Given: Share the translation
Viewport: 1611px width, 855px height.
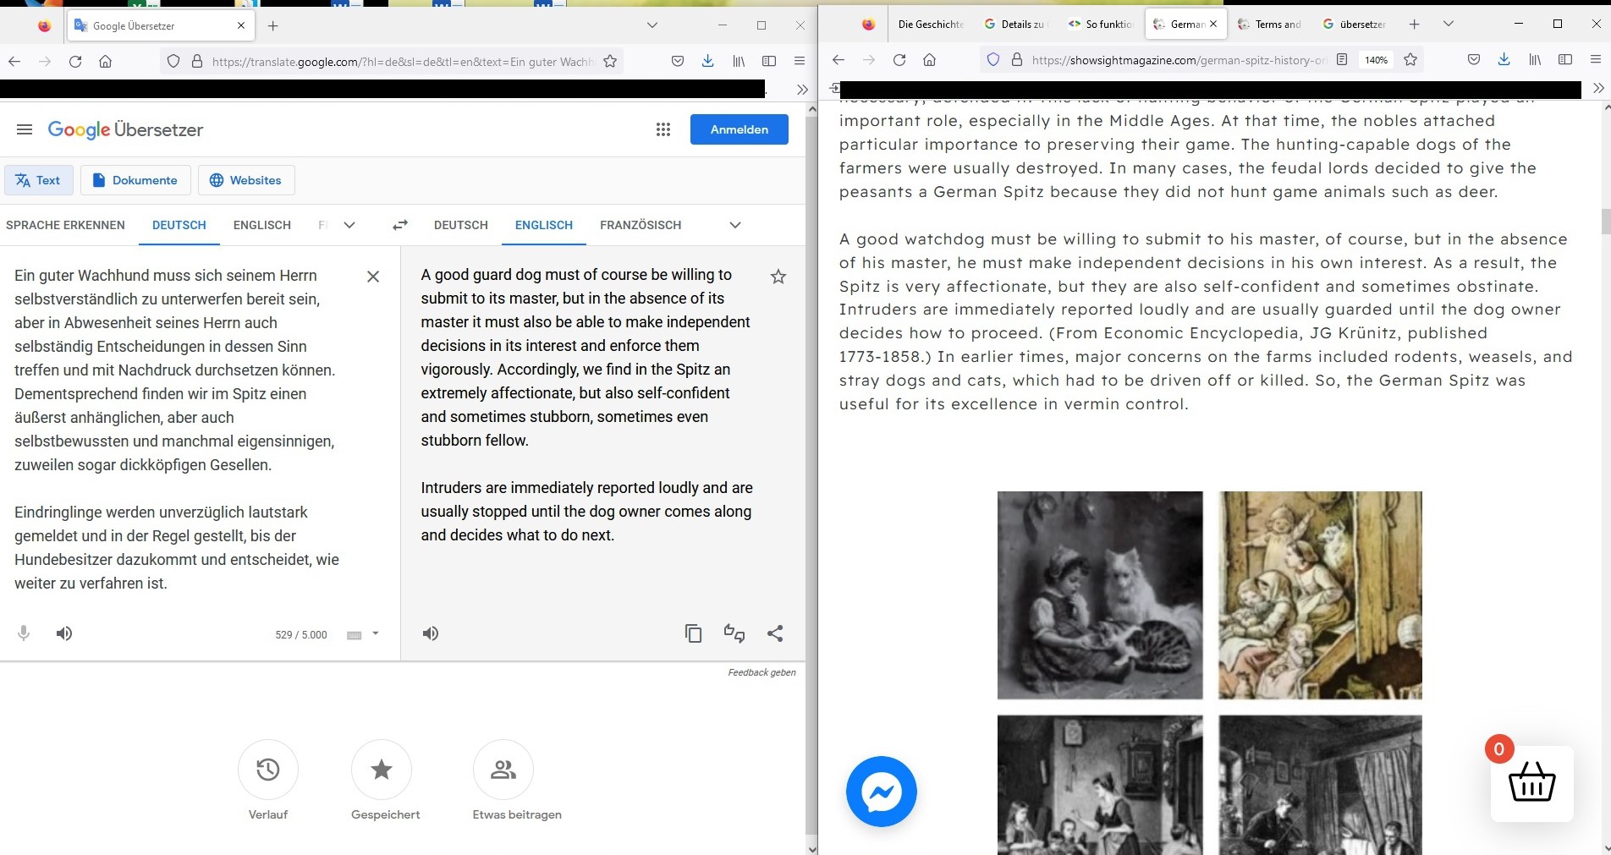Looking at the screenshot, I should tap(775, 633).
